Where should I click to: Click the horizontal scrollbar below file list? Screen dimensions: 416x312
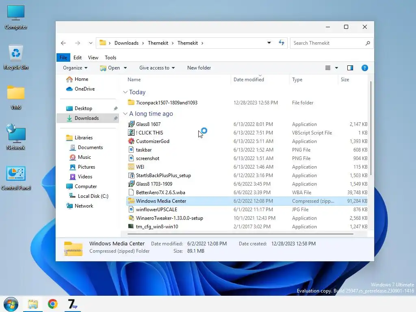coord(240,234)
